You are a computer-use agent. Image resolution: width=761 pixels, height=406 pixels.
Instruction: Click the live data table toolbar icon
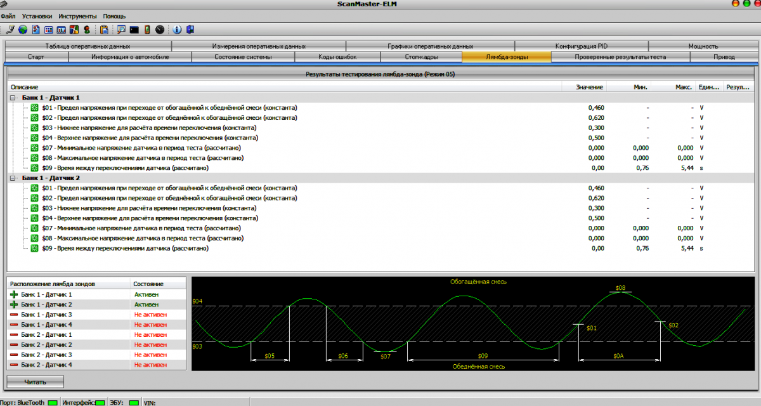[x=49, y=29]
